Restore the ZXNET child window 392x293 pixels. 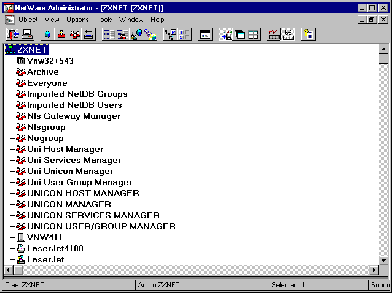point(372,19)
